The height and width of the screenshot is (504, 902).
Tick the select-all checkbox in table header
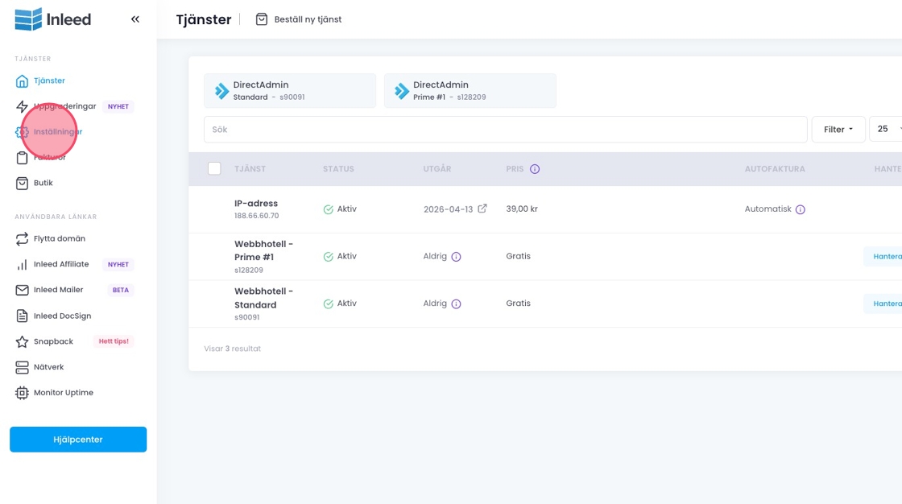point(214,168)
